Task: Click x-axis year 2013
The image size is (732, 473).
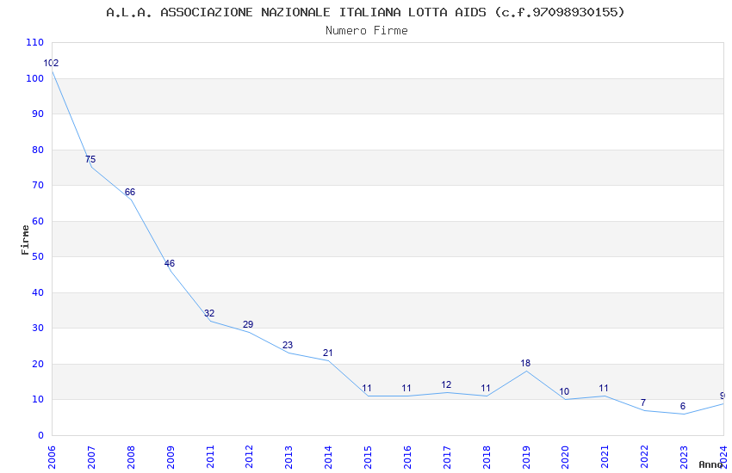Action: [x=288, y=458]
